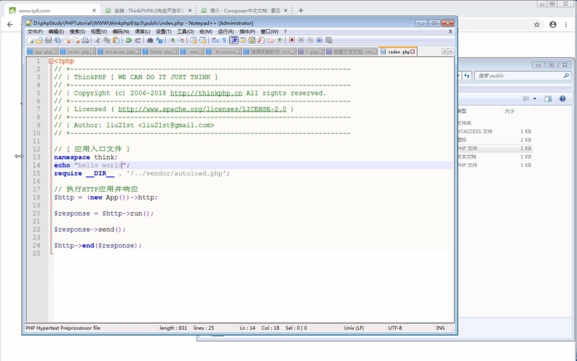Image resolution: width=577 pixels, height=361 pixels.
Task: Click the refresh arrows button in Explorer
Action: tap(466, 76)
